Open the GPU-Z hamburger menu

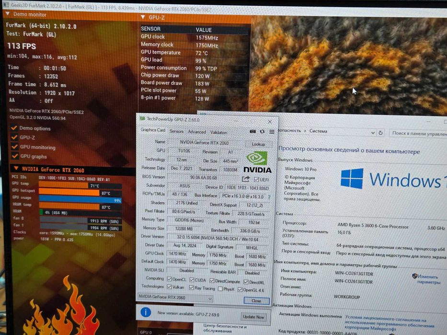tap(272, 132)
